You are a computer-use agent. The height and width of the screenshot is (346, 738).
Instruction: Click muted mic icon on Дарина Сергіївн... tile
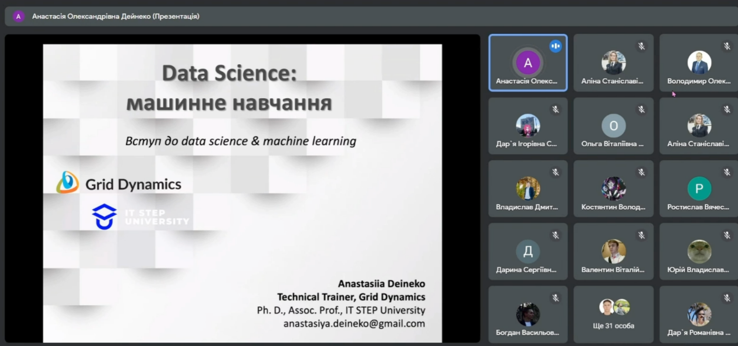[556, 235]
